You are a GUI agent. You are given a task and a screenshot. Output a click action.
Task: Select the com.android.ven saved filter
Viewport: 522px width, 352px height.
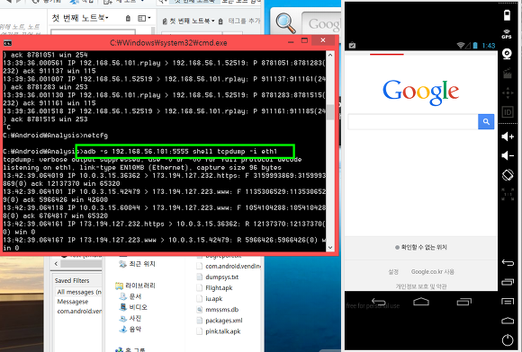coord(79,312)
